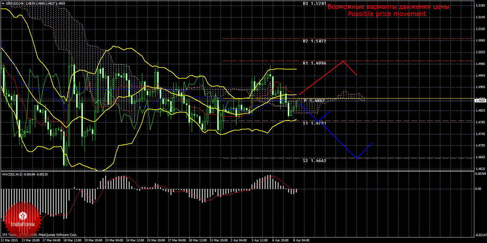487x243 pixels.
Task: Click the 23 Mar 04:00 time axis label
Action: (x=115, y=240)
